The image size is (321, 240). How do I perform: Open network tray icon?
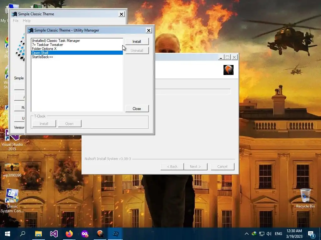[x=262, y=234]
